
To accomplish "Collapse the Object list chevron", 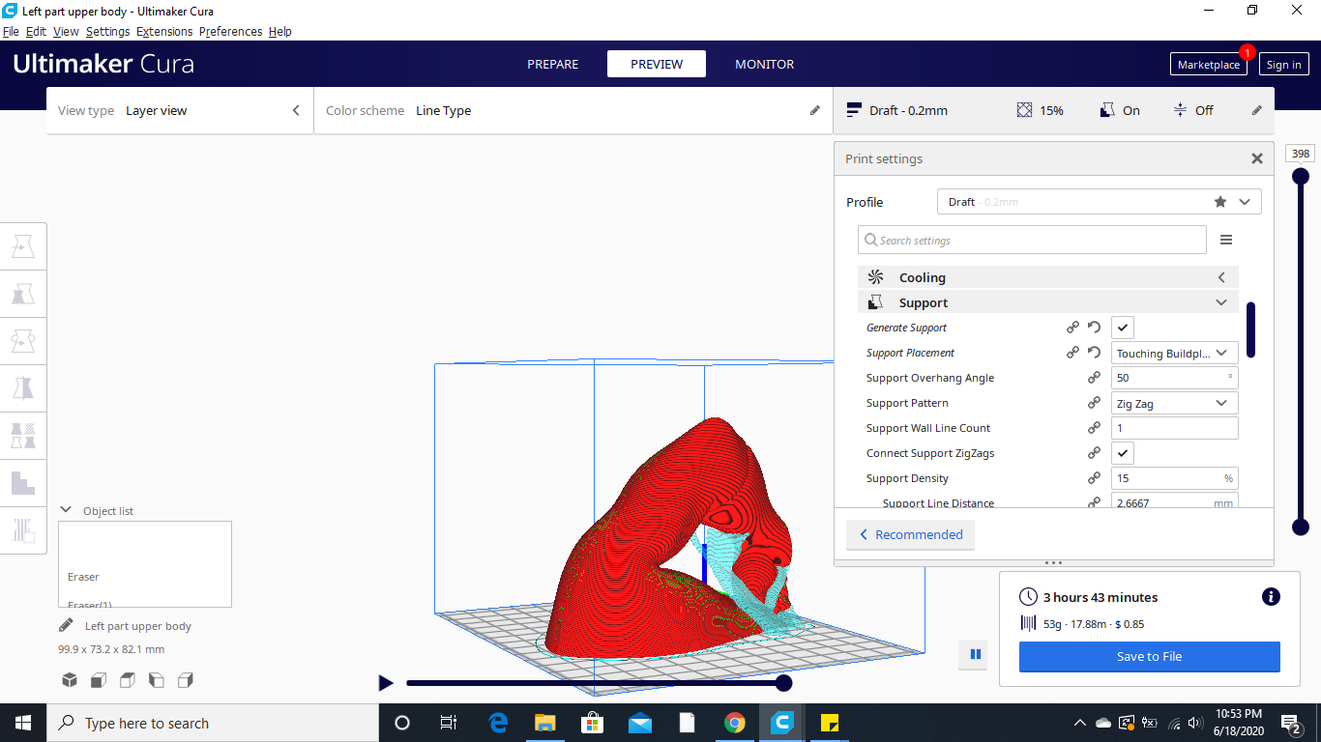I will click(67, 510).
